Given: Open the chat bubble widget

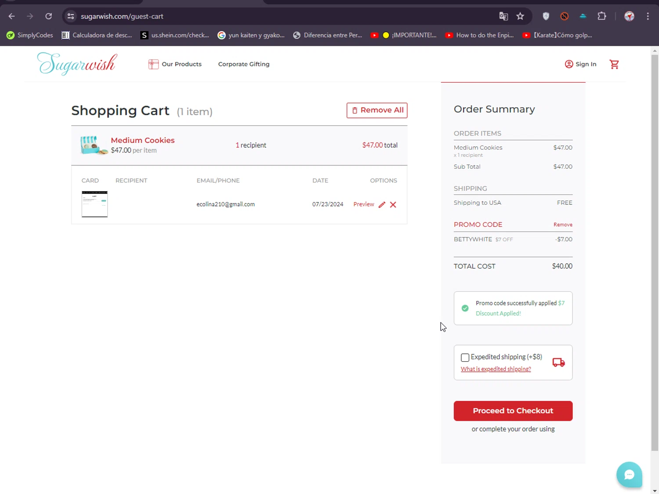Looking at the screenshot, I should [630, 475].
